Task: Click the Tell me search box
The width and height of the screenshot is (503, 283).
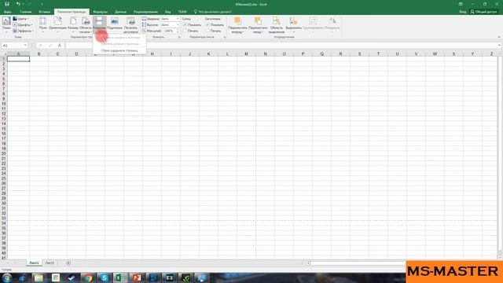Action: click(x=213, y=12)
